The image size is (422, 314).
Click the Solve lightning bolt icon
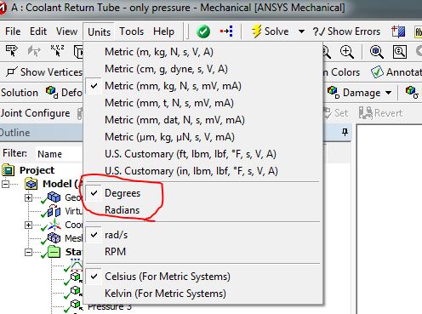(x=256, y=31)
